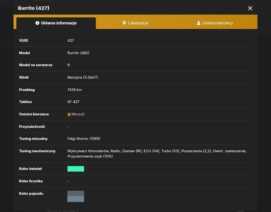Open the Ostatni kierowcy tab
271x212 pixels.
215,23
